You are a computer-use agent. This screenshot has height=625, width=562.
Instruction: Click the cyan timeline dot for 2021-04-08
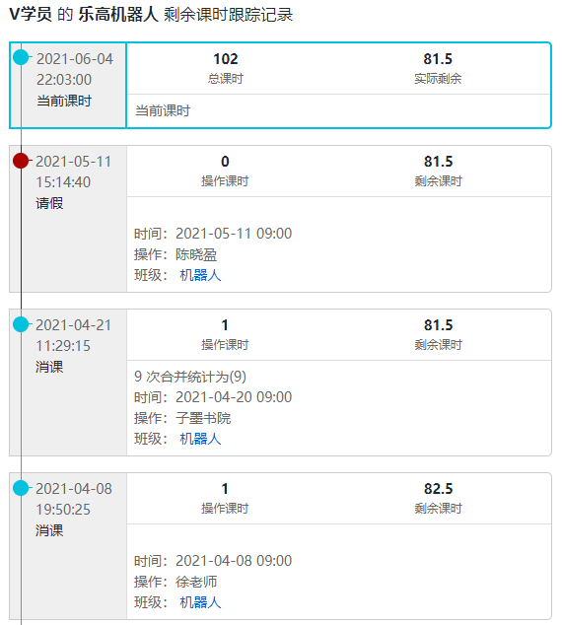point(21,488)
